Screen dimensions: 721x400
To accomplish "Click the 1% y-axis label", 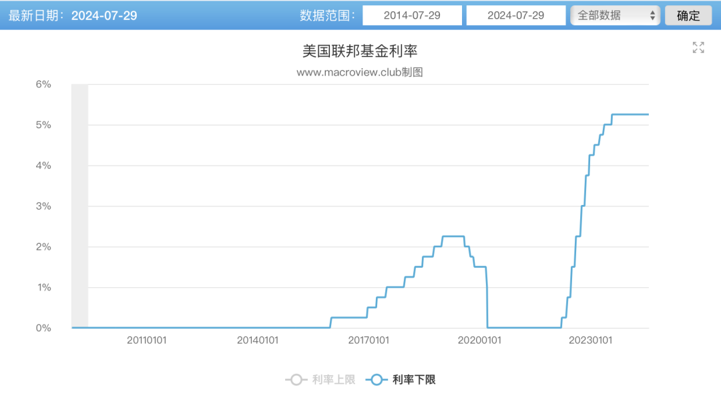I will pos(44,287).
